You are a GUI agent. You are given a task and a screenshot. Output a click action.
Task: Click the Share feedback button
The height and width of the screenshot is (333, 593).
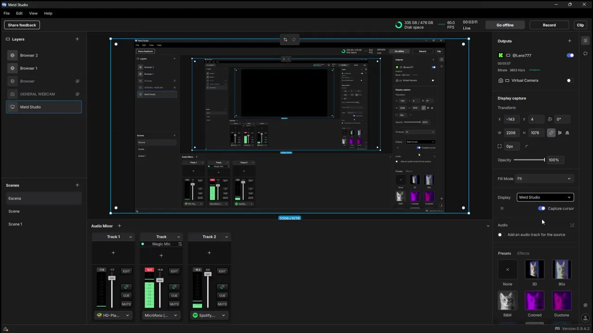[22, 25]
